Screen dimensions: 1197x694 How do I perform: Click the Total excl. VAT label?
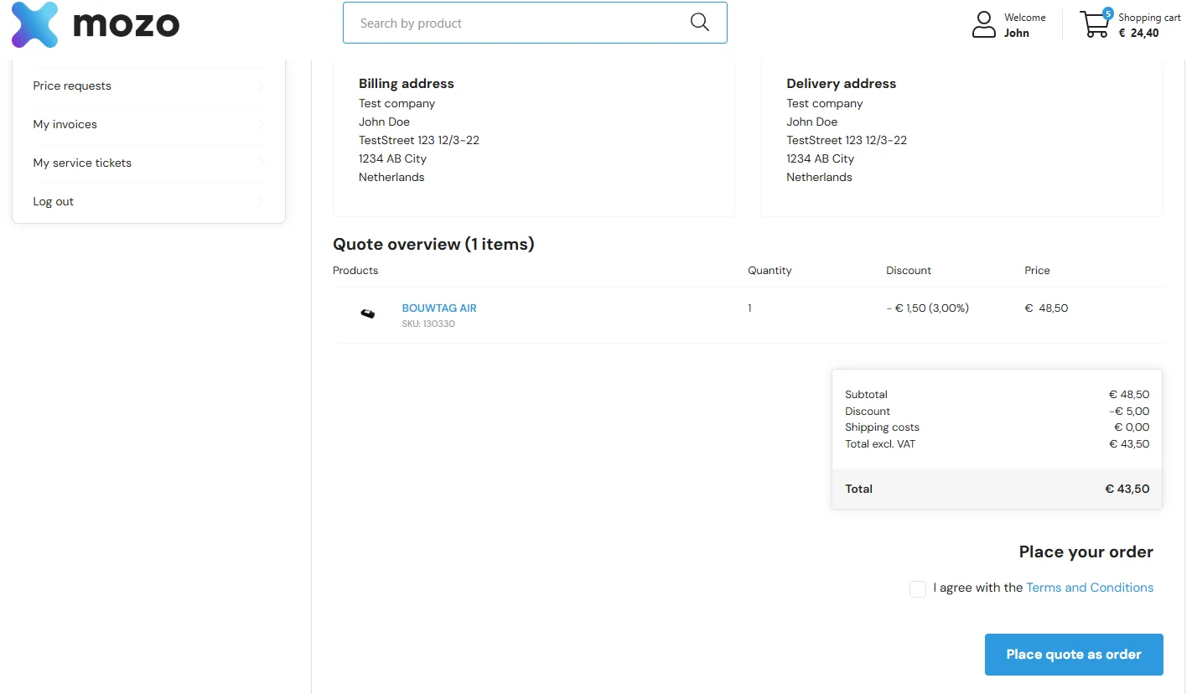tap(880, 444)
